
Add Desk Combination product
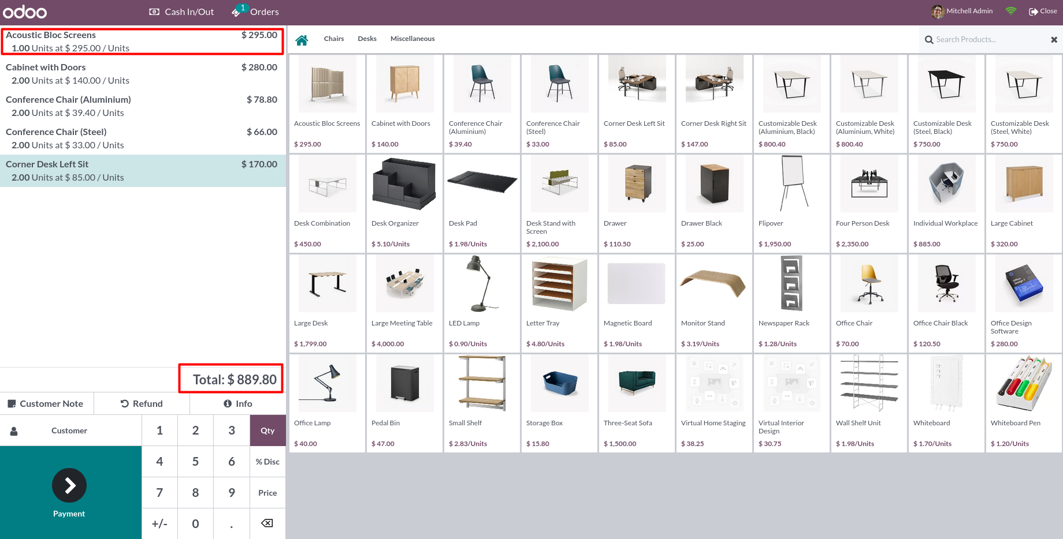(328, 204)
